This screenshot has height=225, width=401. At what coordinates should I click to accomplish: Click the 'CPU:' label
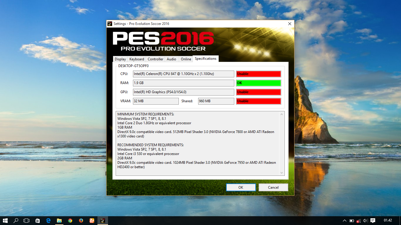(124, 74)
